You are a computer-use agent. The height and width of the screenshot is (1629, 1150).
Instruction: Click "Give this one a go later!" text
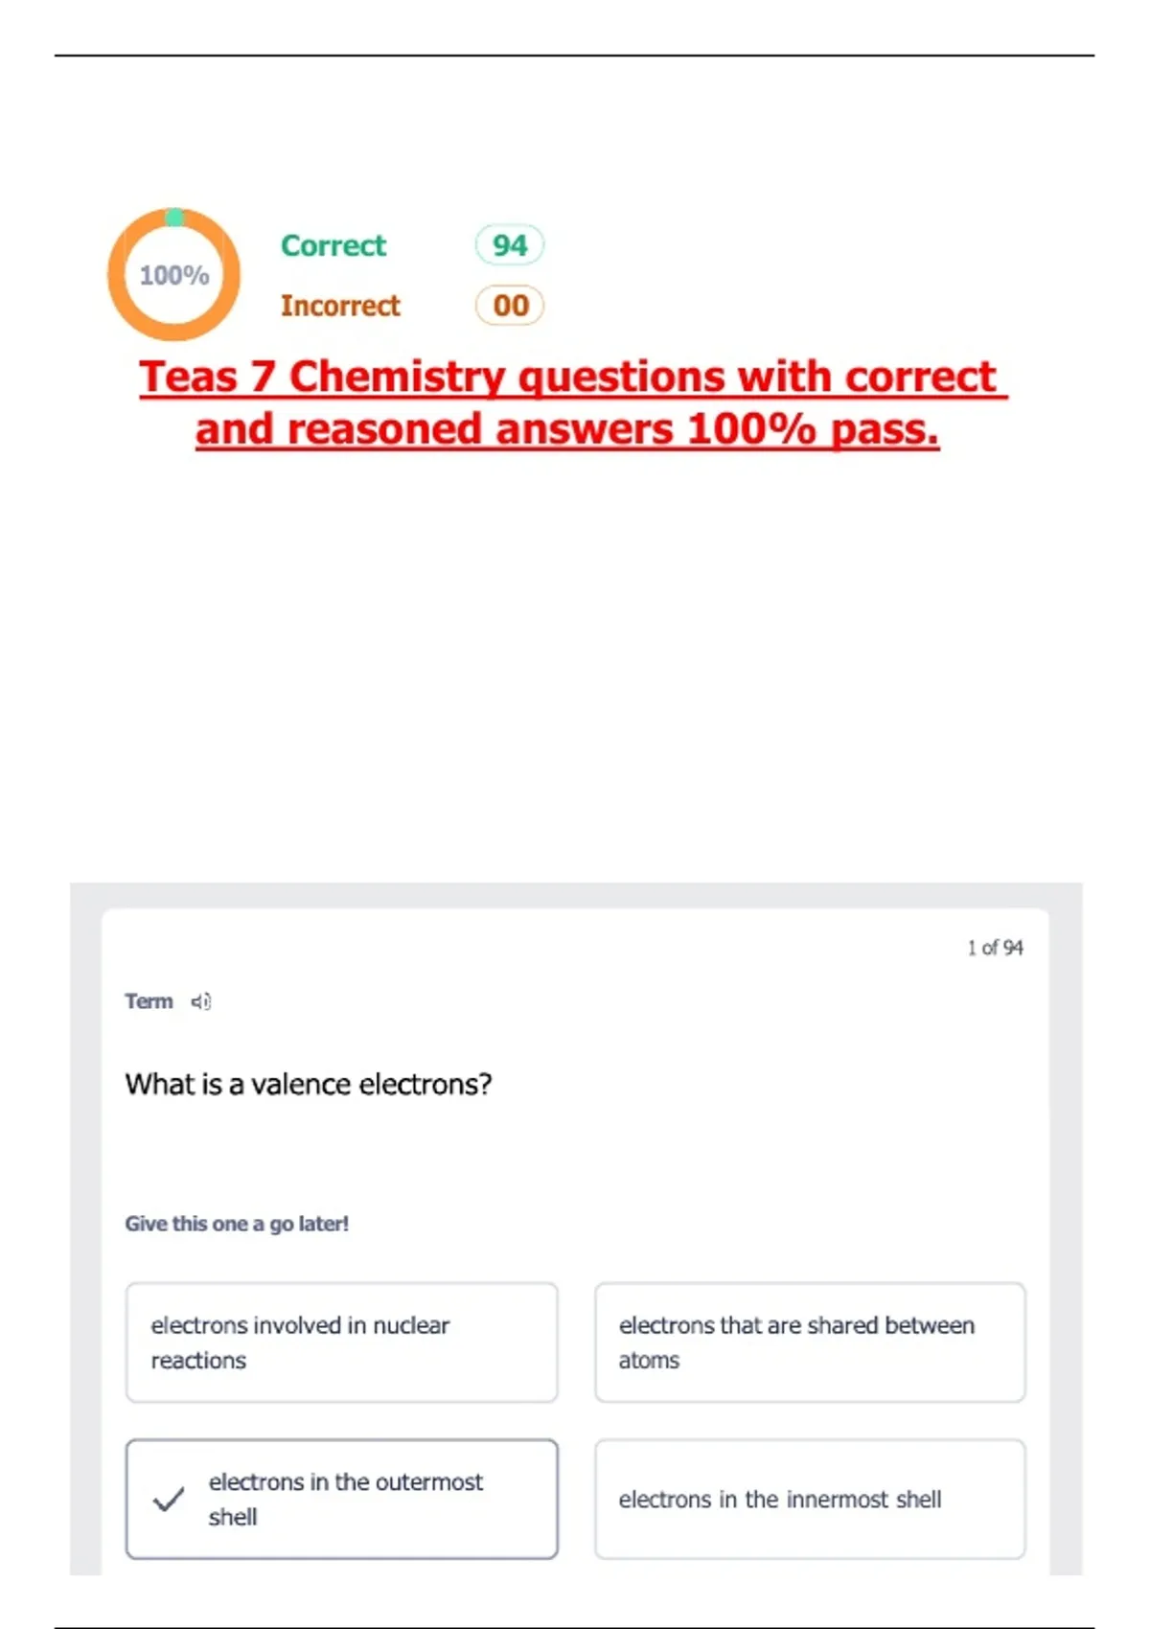coord(237,1224)
